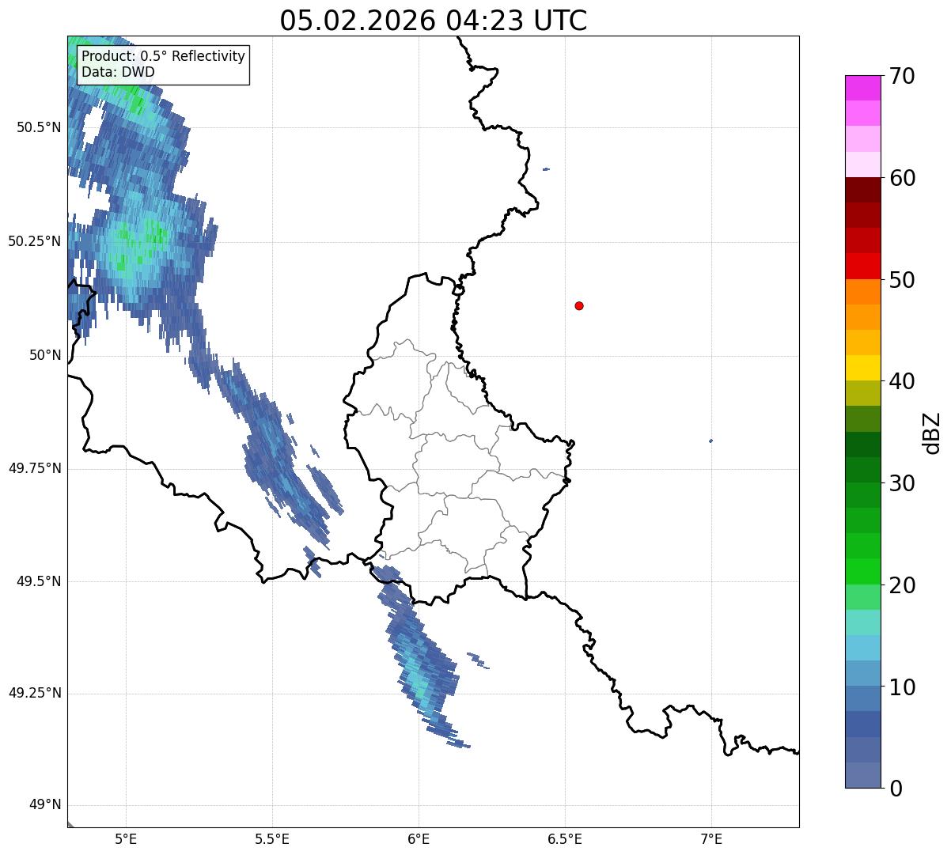Click the title '05.02.2026 04:23 UTC'

tap(434, 20)
